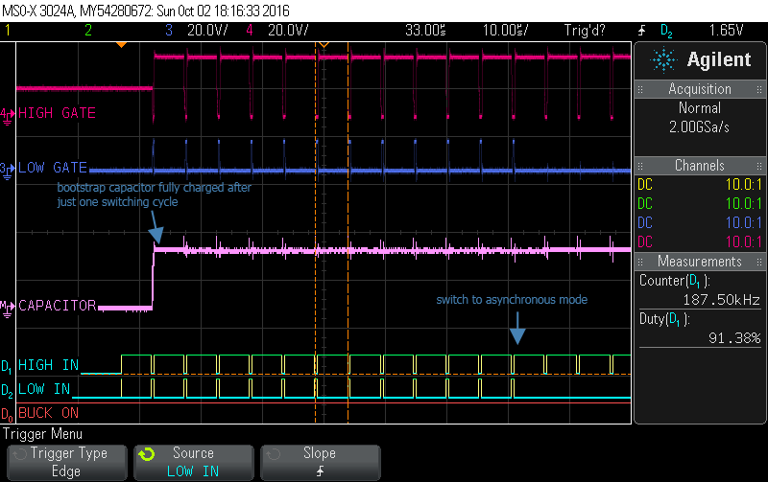Image resolution: width=768 pixels, height=482 pixels.
Task: Open the Slope softkey selection
Action: (x=319, y=462)
